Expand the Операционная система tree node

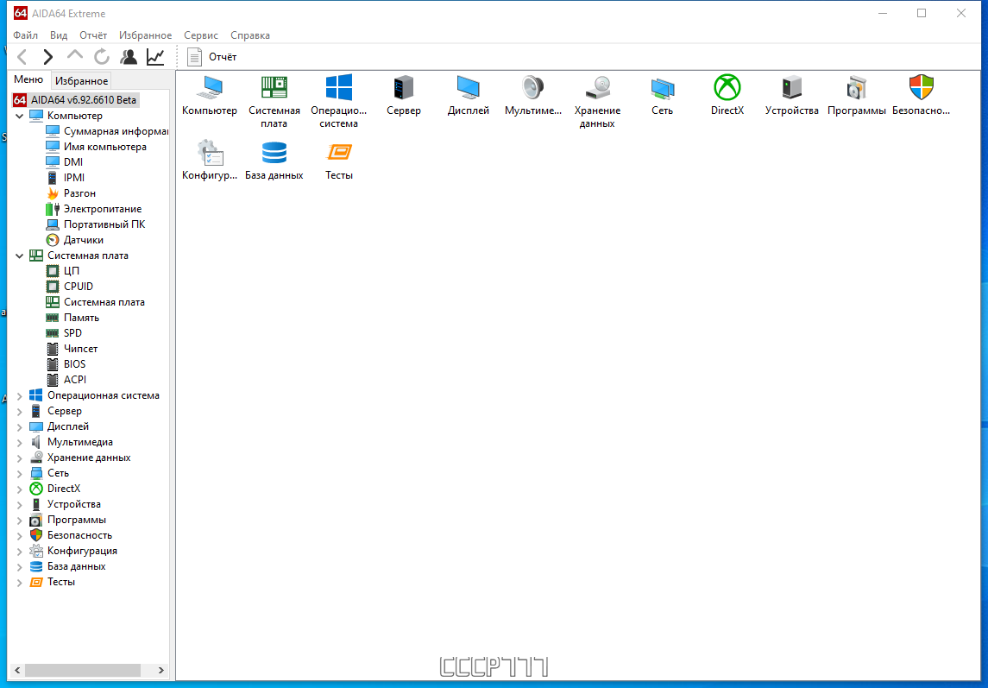pyautogui.click(x=20, y=396)
